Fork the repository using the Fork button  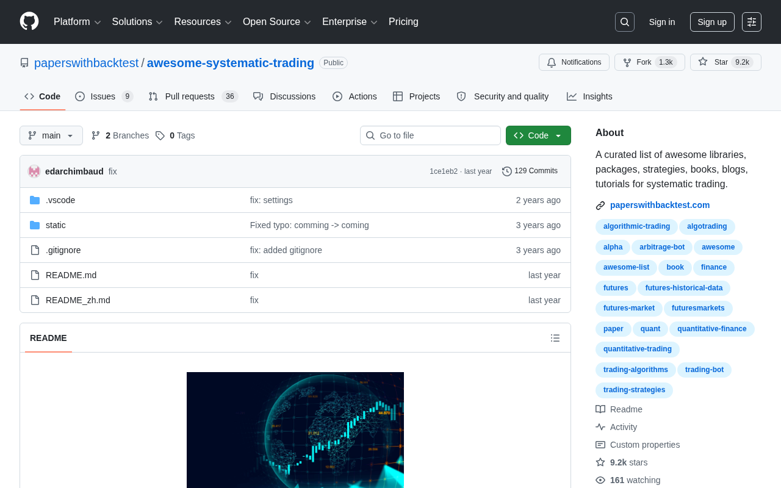click(650, 62)
